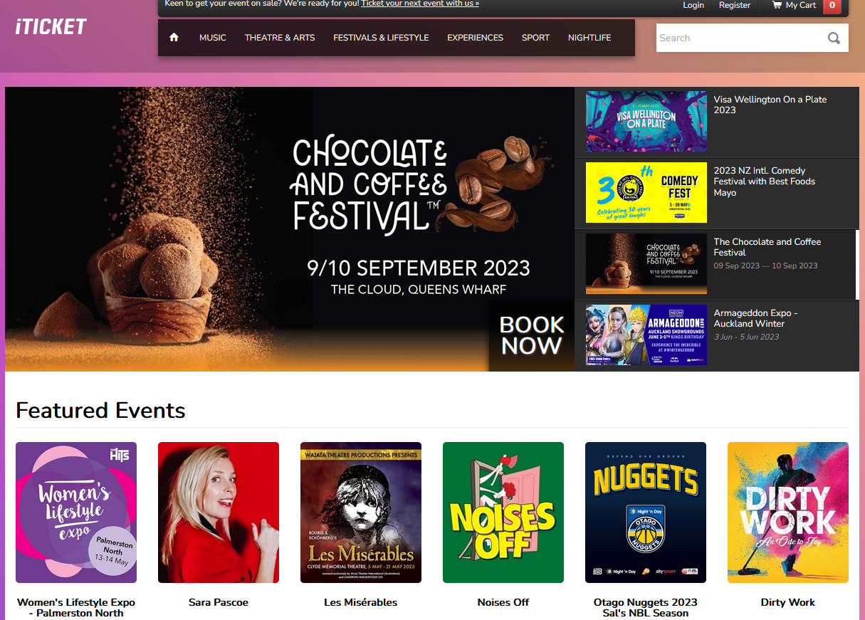Follow the 'Ticket your next event with us' link
Viewport: 865px width, 620px height.
tap(420, 4)
